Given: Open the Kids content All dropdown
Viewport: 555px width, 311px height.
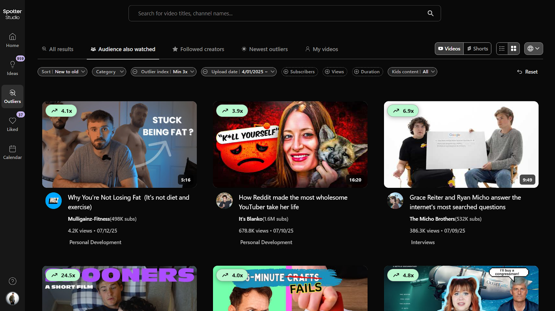Looking at the screenshot, I should pos(412,72).
